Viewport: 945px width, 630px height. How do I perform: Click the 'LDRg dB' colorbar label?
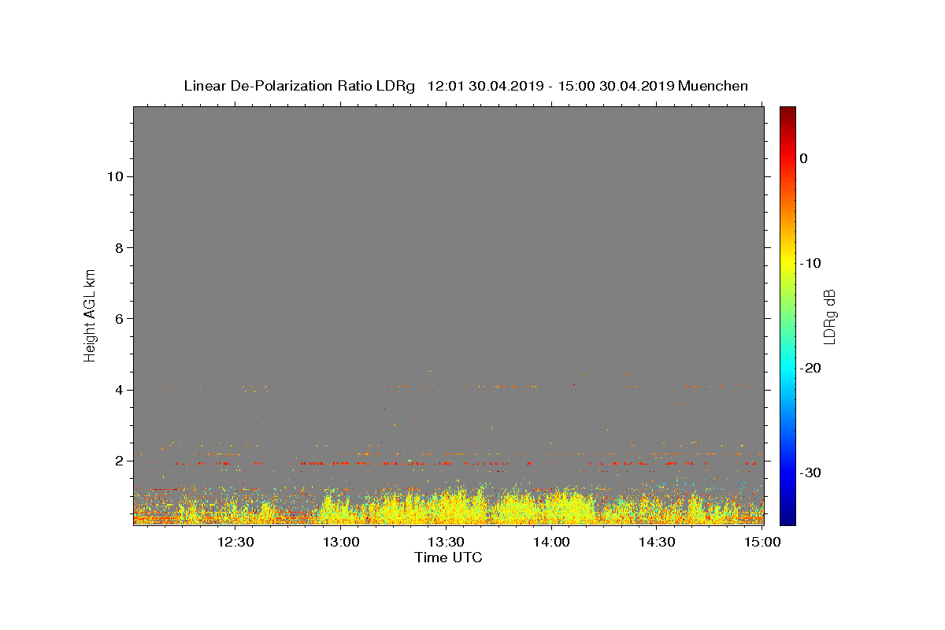pyautogui.click(x=828, y=317)
